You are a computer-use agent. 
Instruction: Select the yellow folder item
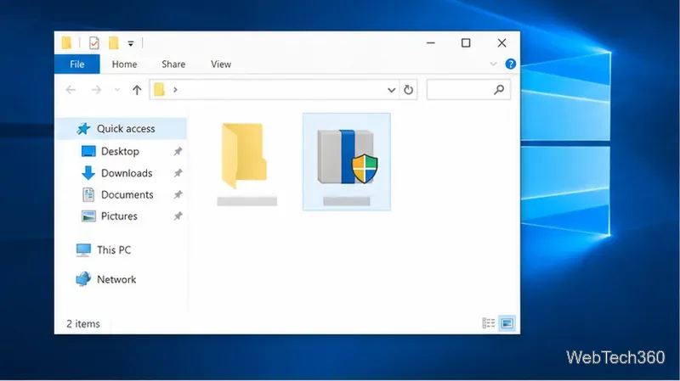click(246, 162)
